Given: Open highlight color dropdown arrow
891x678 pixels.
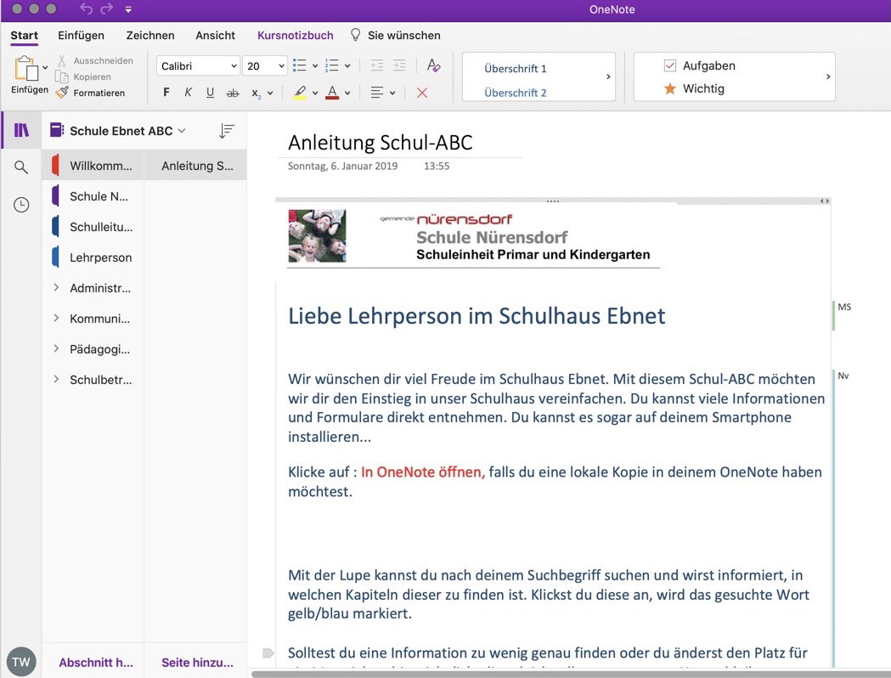Looking at the screenshot, I should 315,93.
